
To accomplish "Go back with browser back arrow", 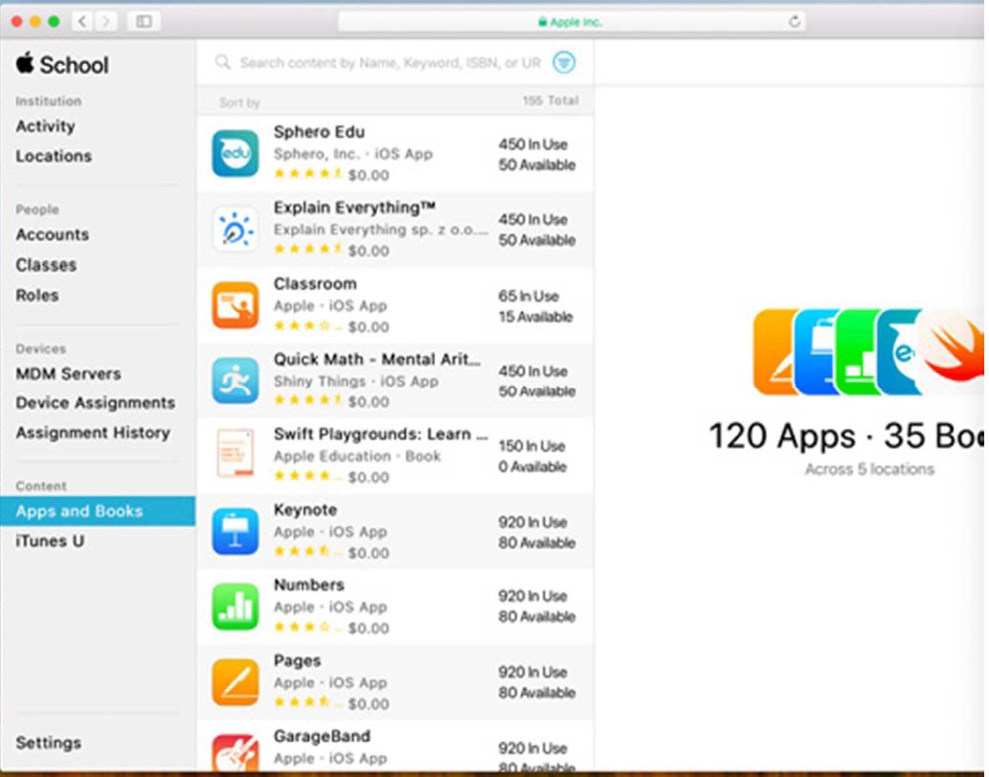I will pyautogui.click(x=81, y=21).
